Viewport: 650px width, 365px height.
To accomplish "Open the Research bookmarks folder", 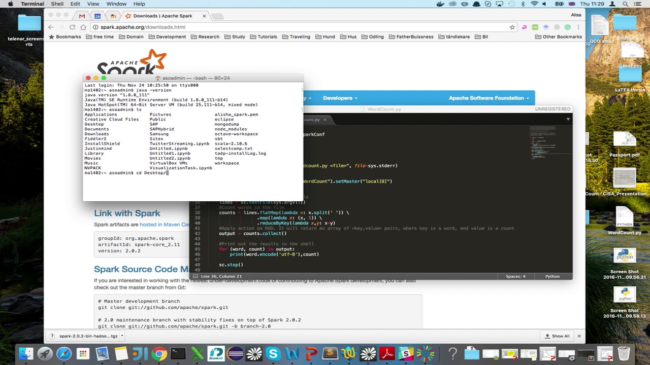I will pyautogui.click(x=205, y=36).
